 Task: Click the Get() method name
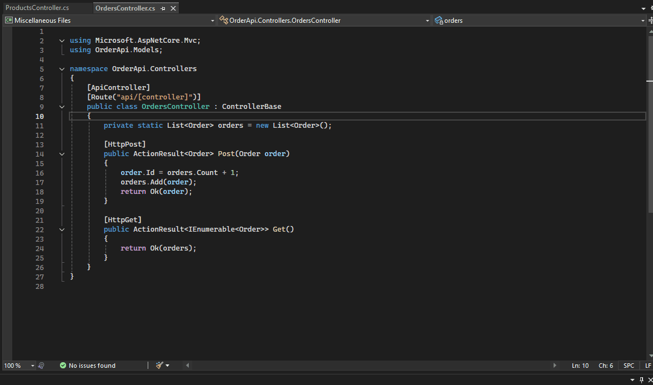283,229
